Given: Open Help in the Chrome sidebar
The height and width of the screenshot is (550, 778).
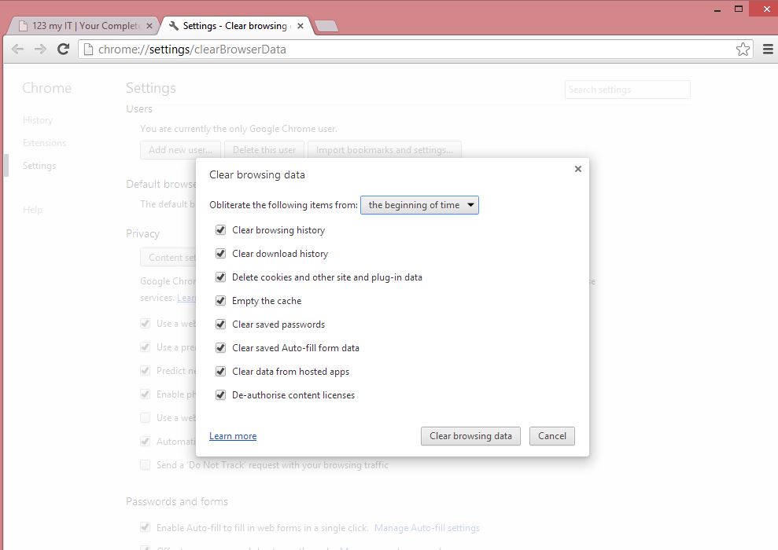Looking at the screenshot, I should [32, 210].
